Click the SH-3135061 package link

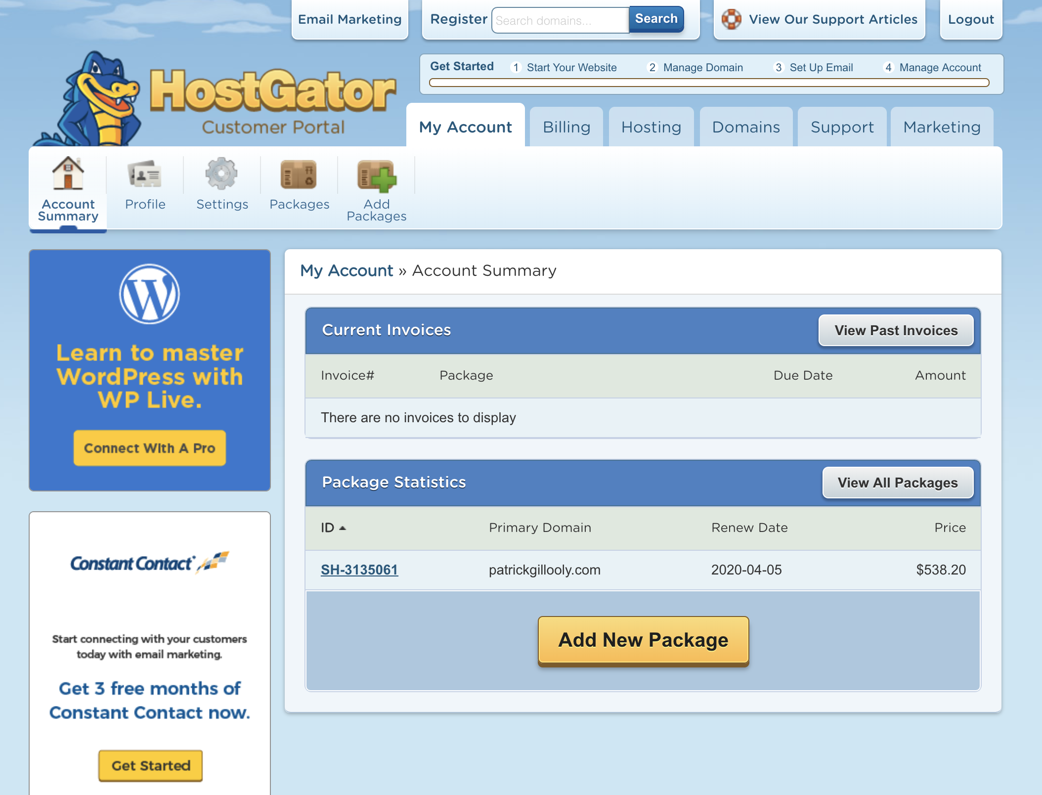pos(360,571)
